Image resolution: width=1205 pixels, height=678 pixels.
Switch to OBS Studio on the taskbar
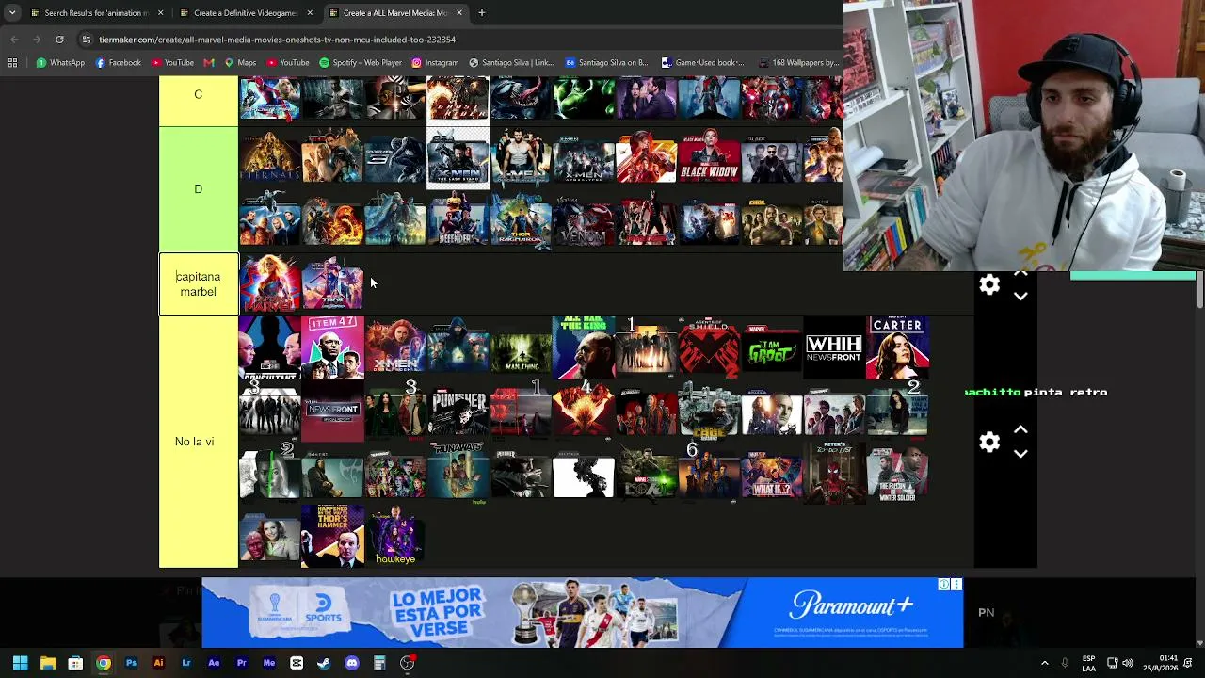(x=407, y=663)
